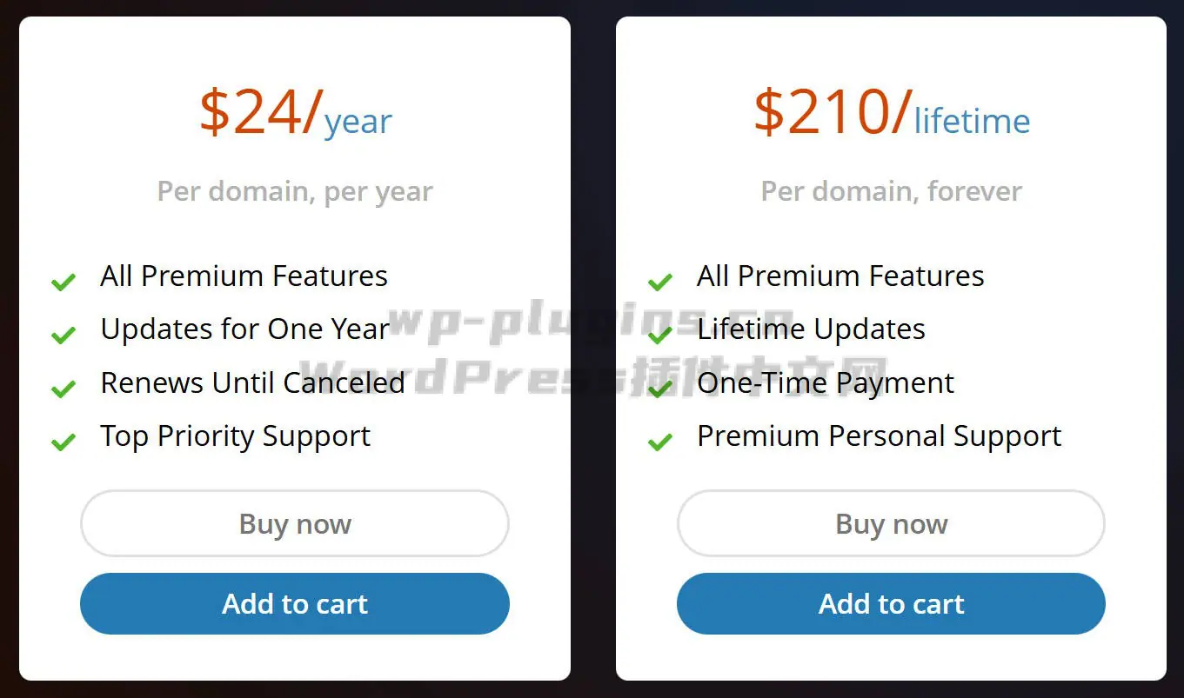Click checkmark next to Premium Personal Support

[x=660, y=442]
